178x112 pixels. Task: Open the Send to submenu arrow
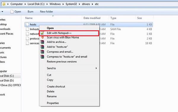pos(96,68)
